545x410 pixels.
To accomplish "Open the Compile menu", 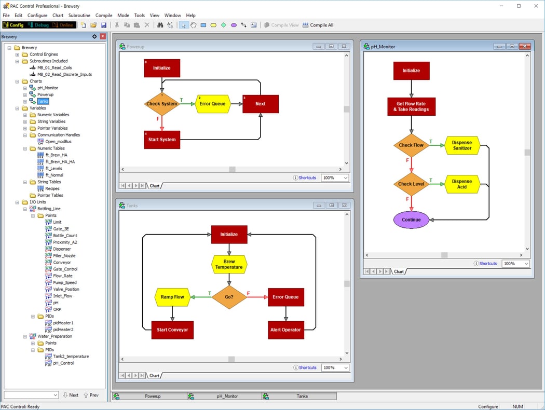I will click(104, 15).
